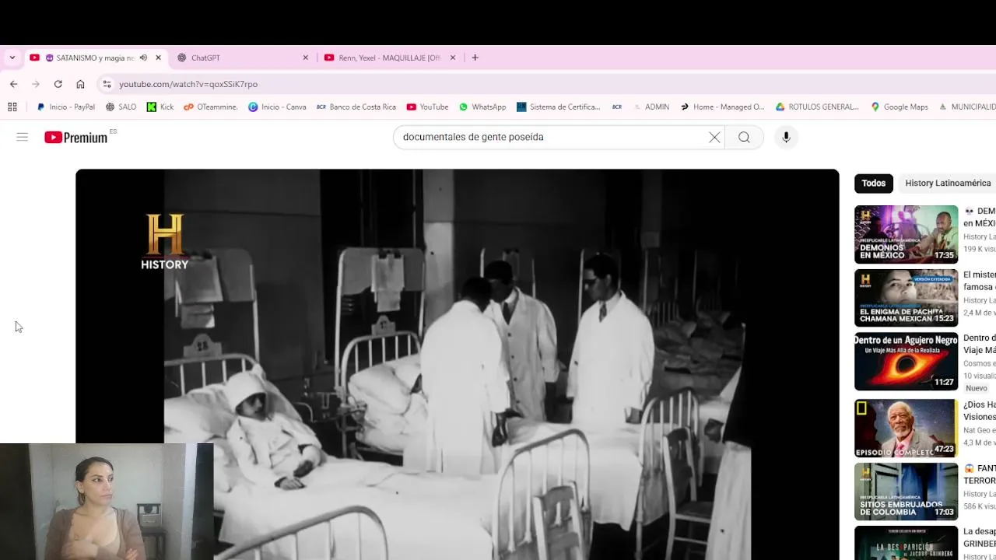Viewport: 996px width, 560px height.
Task: Switch to the Renn, Yexel MAQUILLAJE tab
Action: click(389, 58)
